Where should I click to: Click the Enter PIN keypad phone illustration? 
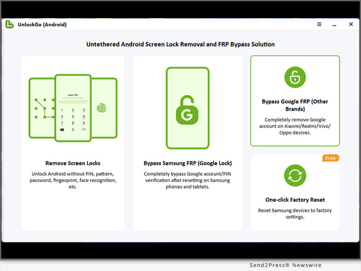pyautogui.click(x=73, y=107)
